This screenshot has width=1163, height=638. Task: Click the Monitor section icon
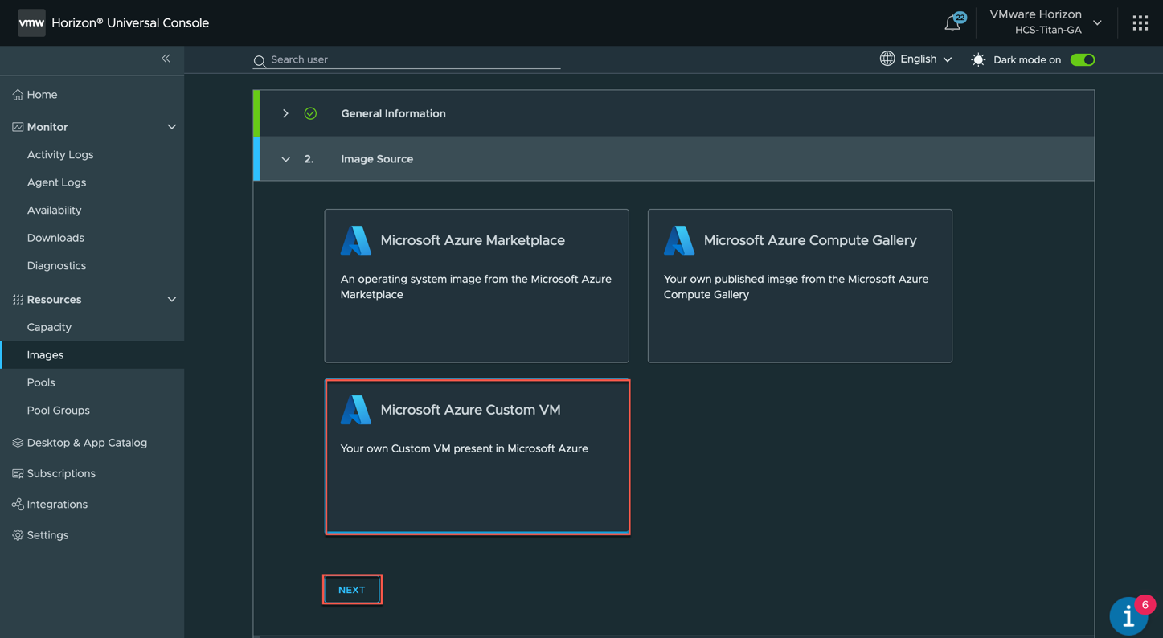(18, 127)
